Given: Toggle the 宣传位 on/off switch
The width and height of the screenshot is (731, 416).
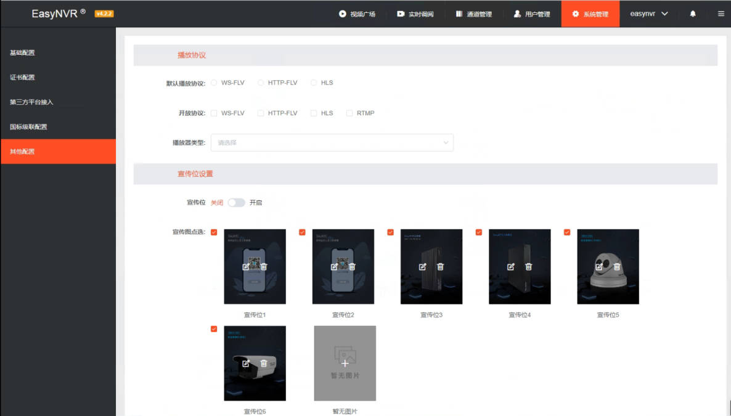Looking at the screenshot, I should pyautogui.click(x=236, y=202).
